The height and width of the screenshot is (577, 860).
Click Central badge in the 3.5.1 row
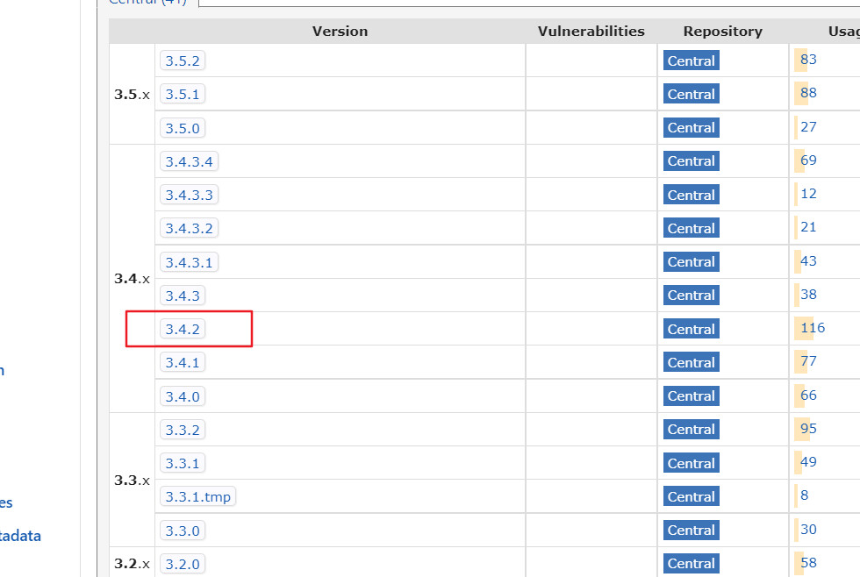[692, 94]
